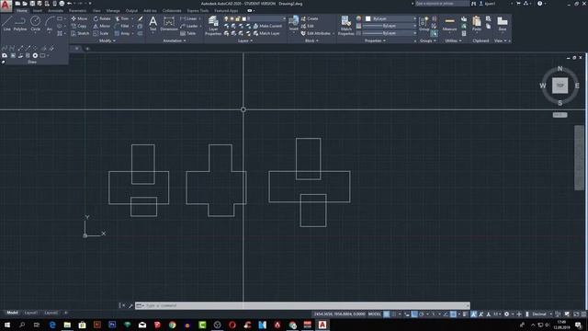
Task: Click Create block button
Action: point(310,18)
